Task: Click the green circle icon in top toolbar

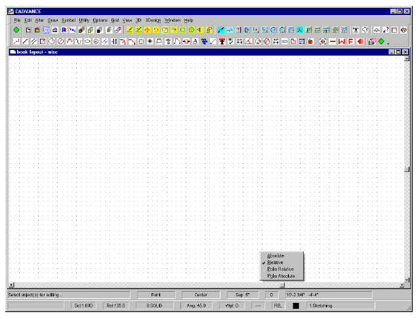Action: 16,30
